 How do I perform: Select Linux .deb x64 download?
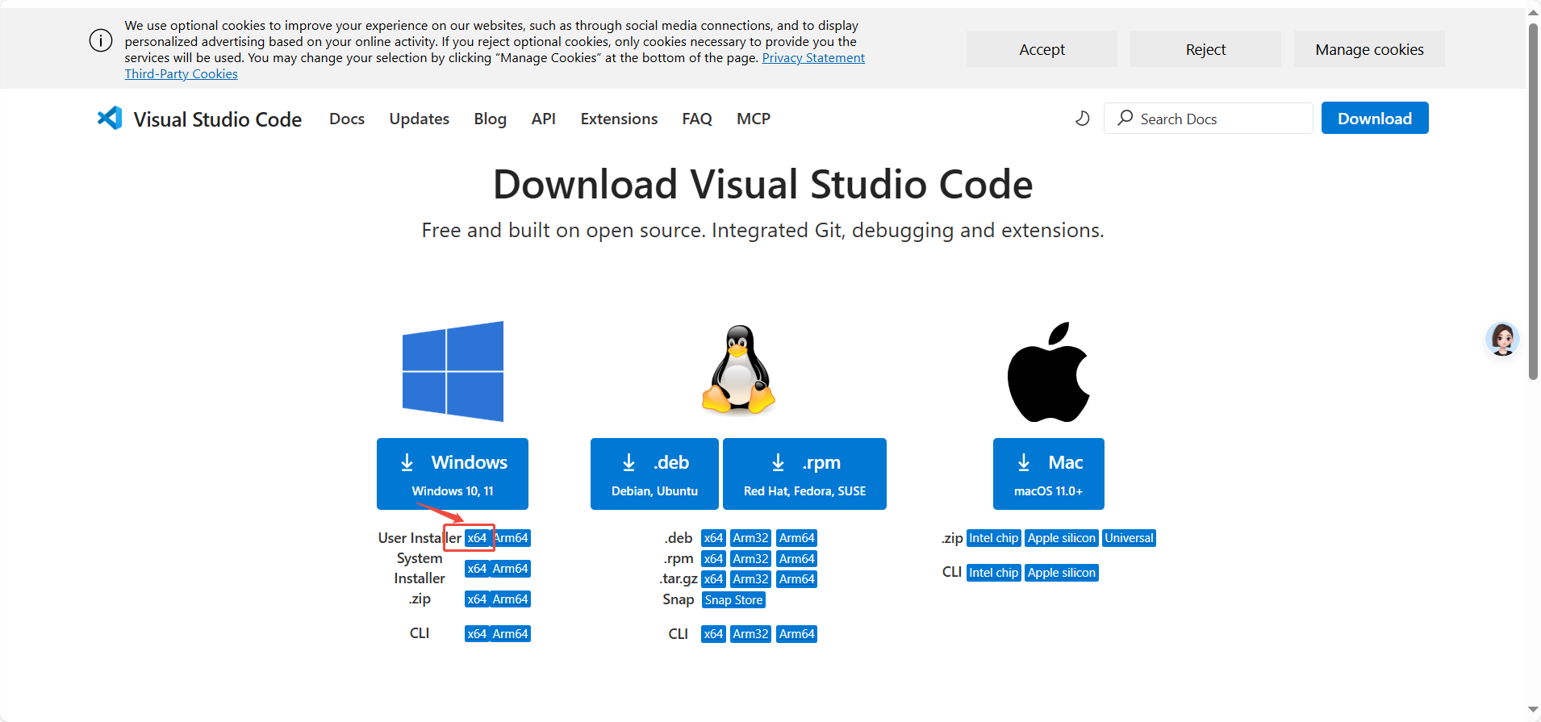(713, 538)
